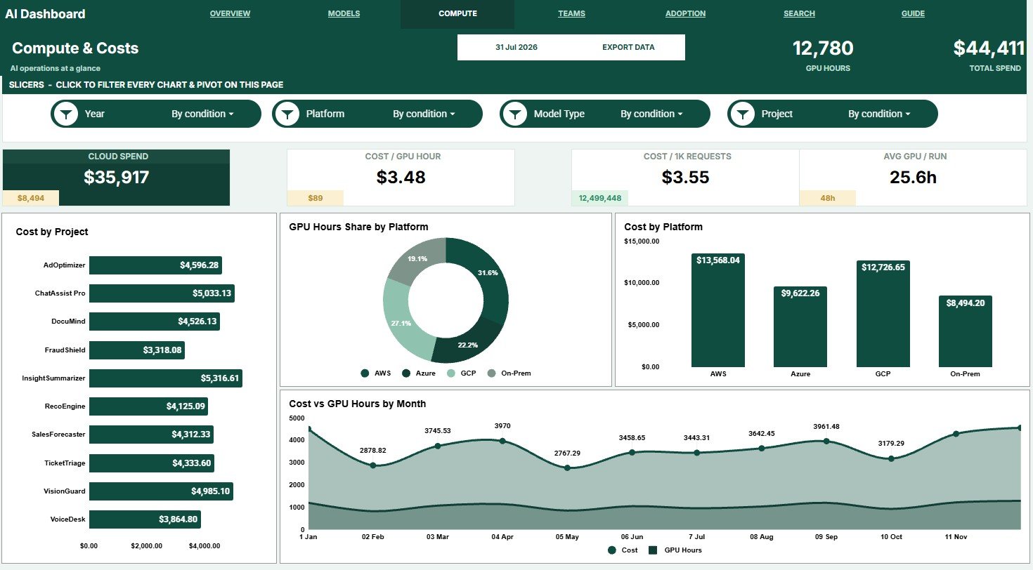Click the 02 Feb data point labeled 2878.82

[x=372, y=465]
